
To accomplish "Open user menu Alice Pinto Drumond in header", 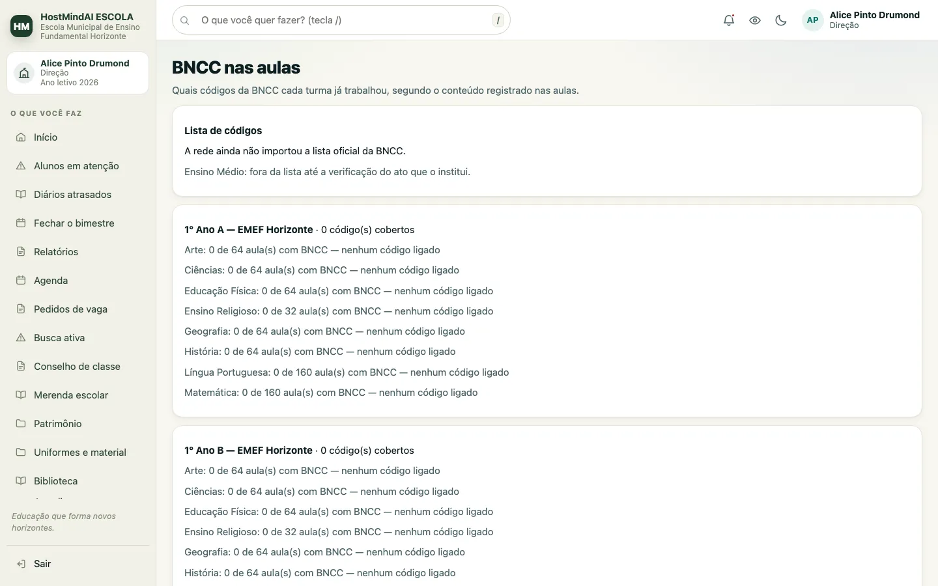I will click(861, 20).
